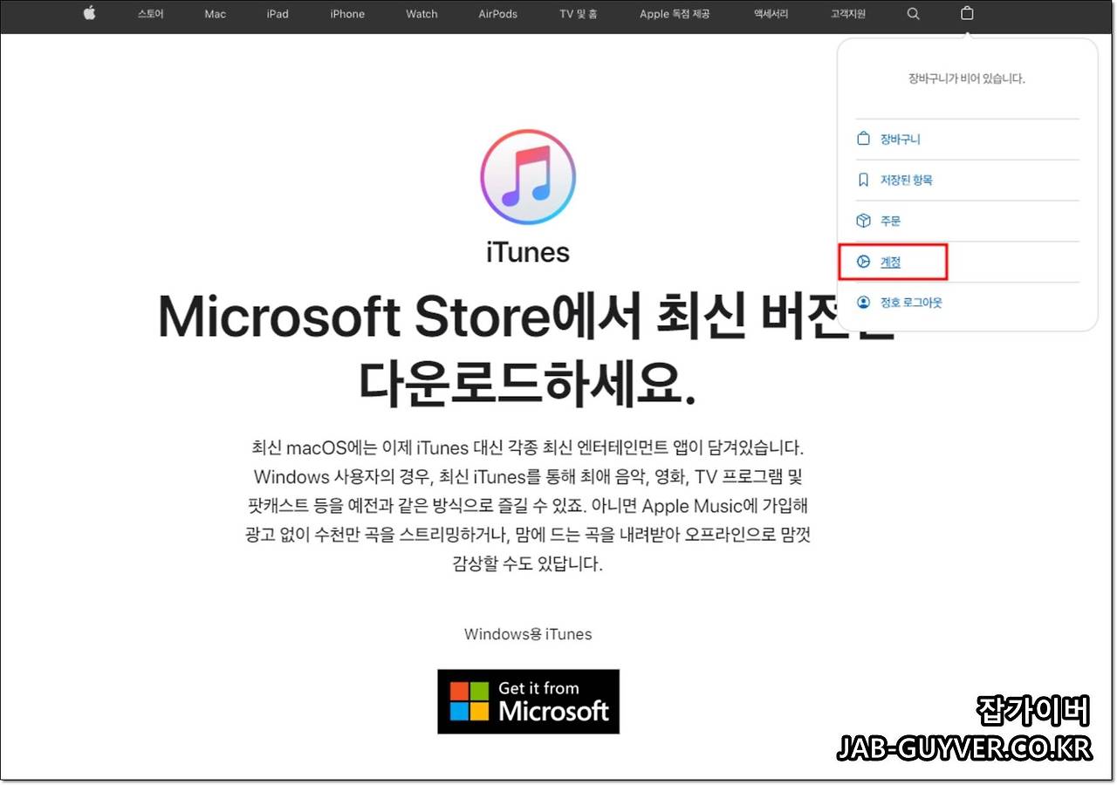The height and width of the screenshot is (785, 1117).
Task: Click the person icon beside 정호 로그아웃
Action: pos(862,302)
